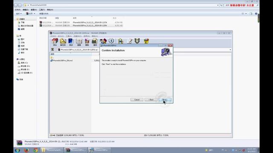Click the Windows Start button

tap(17, 150)
